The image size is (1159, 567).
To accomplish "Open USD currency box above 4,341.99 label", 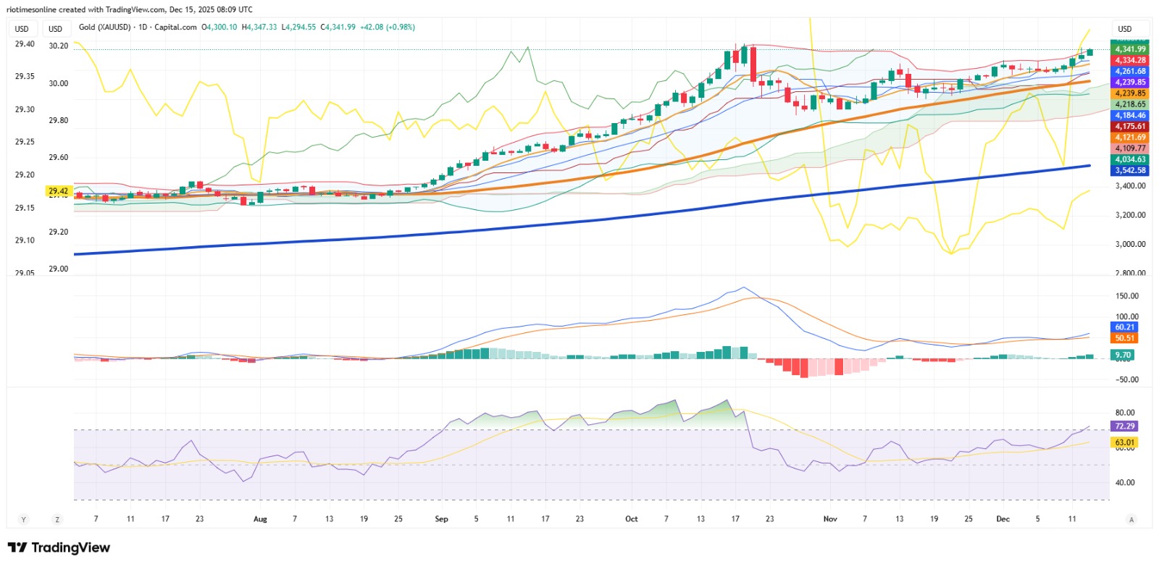I will coord(1124,29).
